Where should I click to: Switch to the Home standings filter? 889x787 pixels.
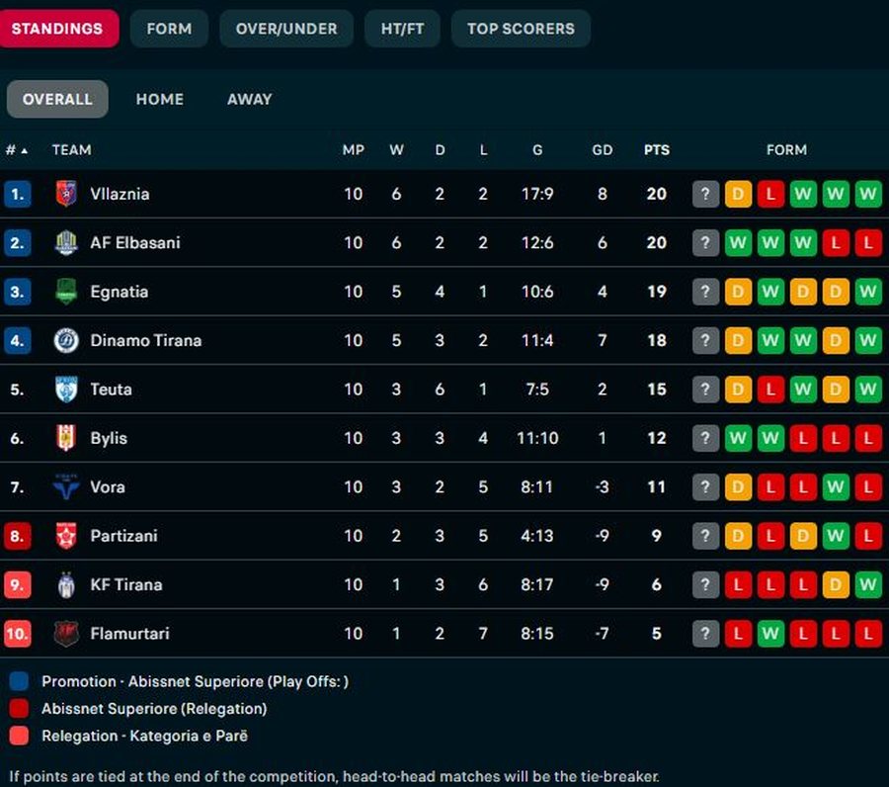(x=159, y=99)
